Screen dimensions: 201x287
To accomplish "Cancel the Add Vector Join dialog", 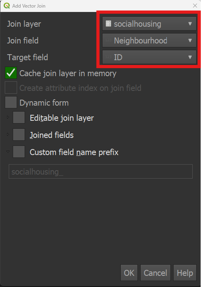I will (x=155, y=273).
